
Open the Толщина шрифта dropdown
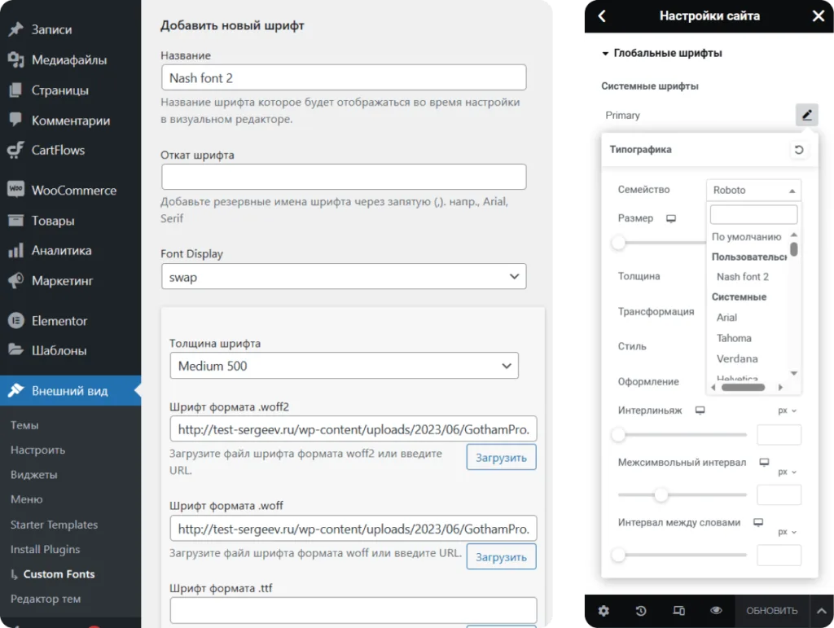pyautogui.click(x=345, y=366)
